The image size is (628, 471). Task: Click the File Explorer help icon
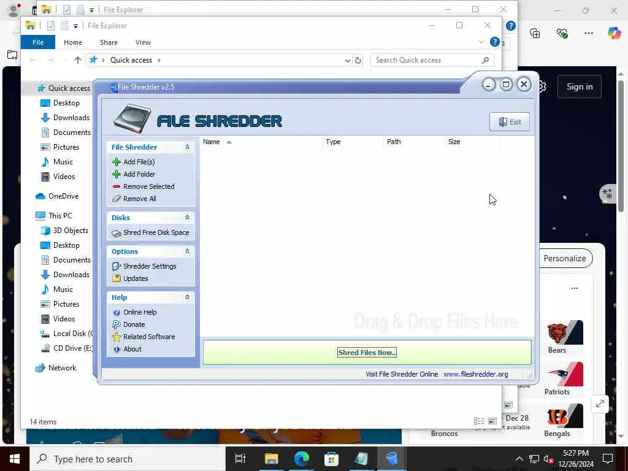(495, 42)
